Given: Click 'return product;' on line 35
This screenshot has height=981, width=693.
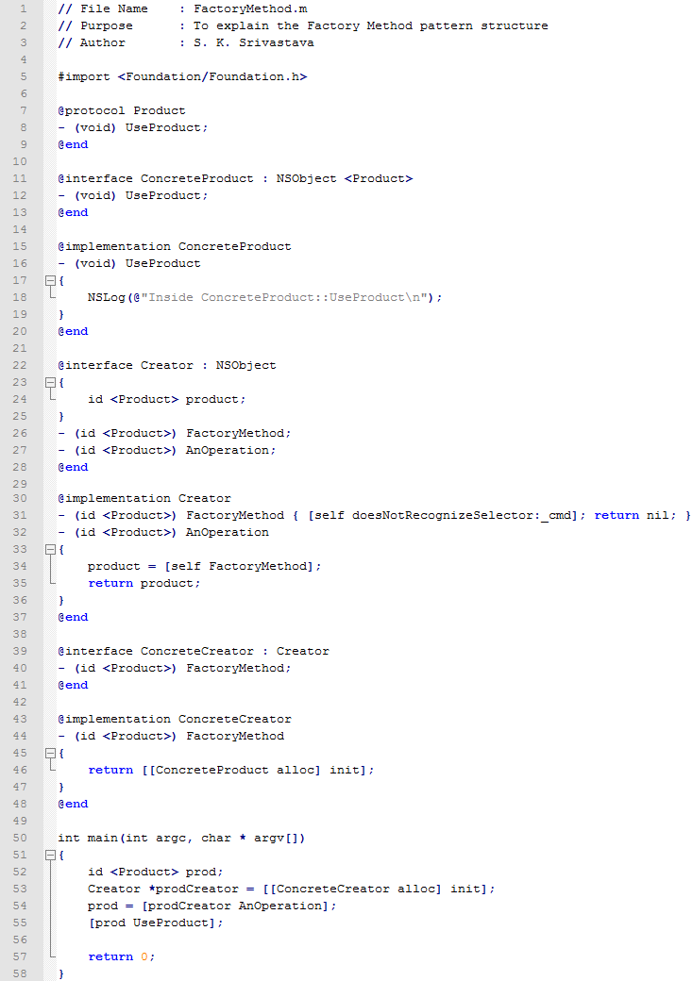Looking at the screenshot, I should pos(144,583).
